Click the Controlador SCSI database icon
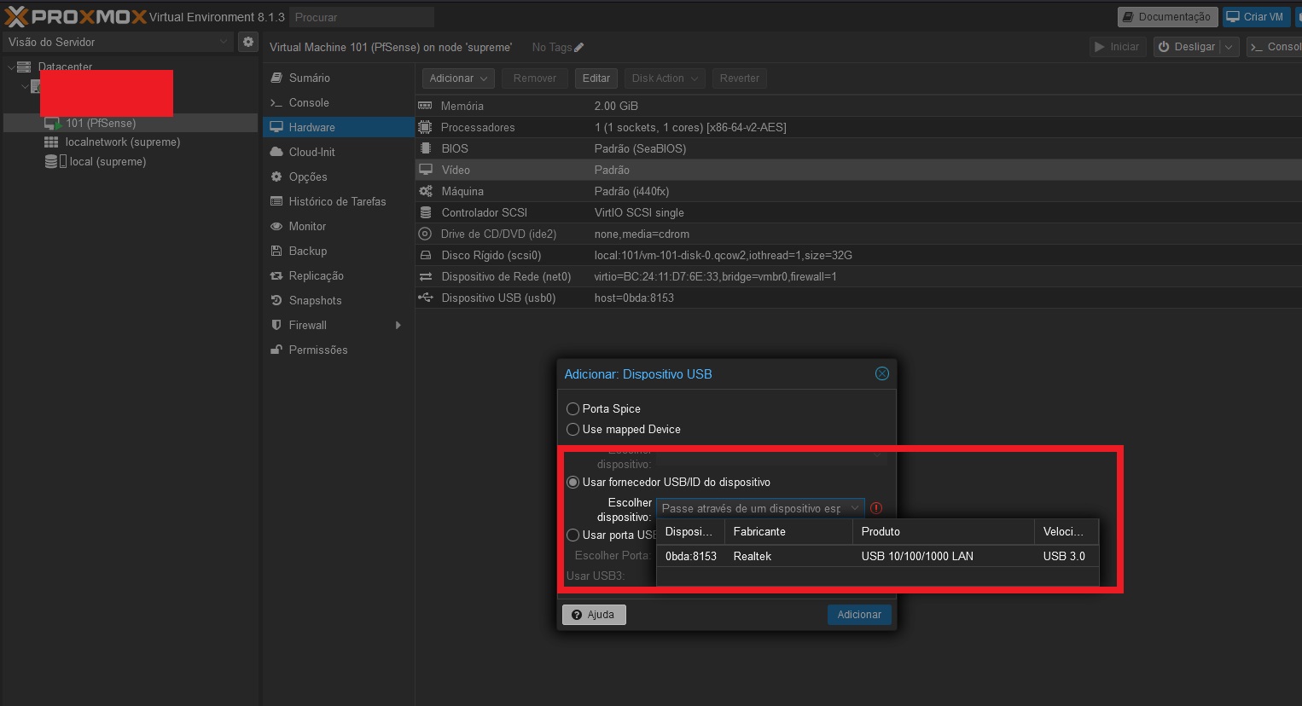Screen dimensions: 1302x706 425,212
